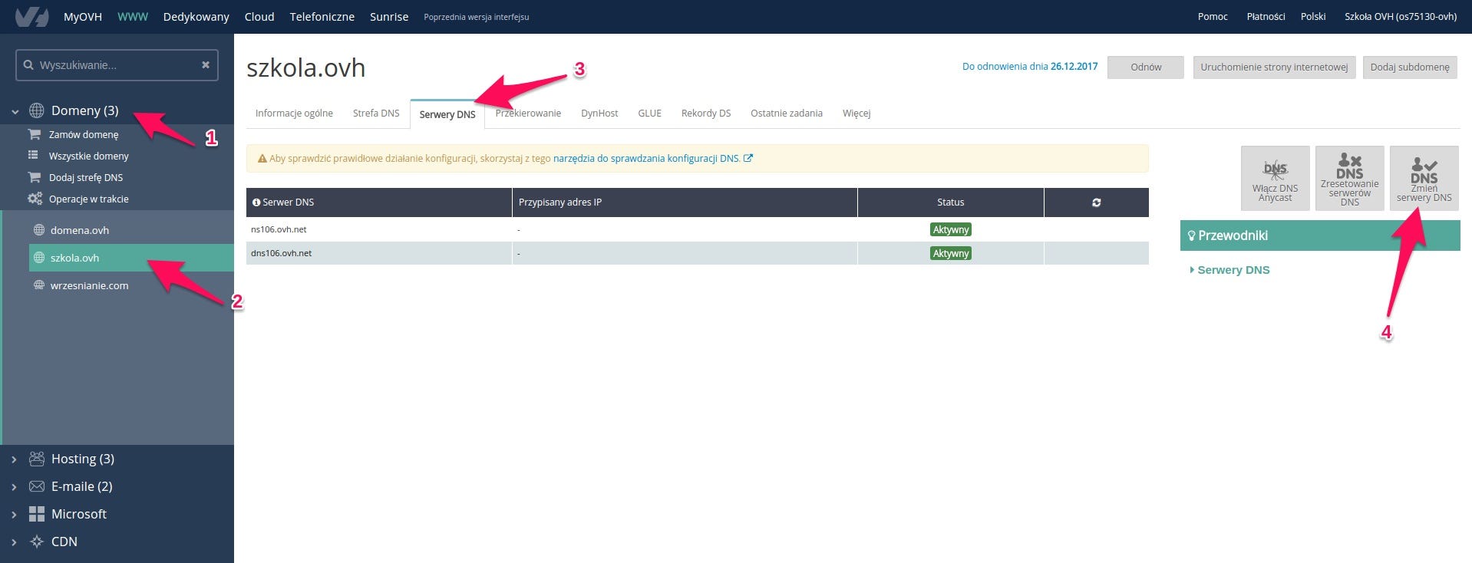Viewport: 1472px width, 563px height.
Task: Click the Odnów button
Action: 1146,67
